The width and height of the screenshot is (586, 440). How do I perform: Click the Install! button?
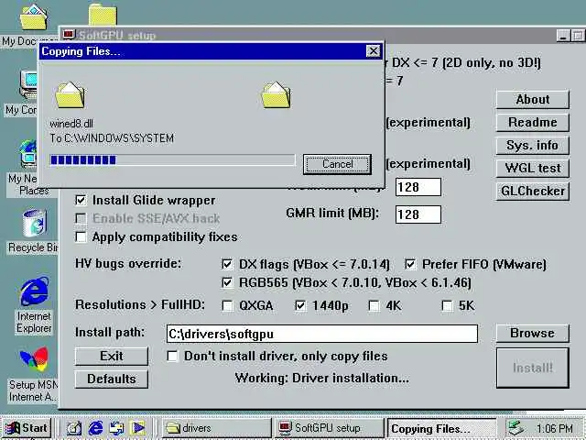(x=533, y=368)
